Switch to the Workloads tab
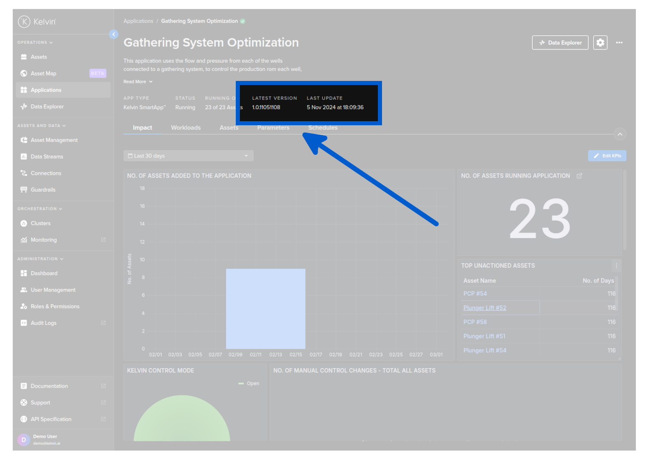649x460 pixels. pyautogui.click(x=186, y=128)
